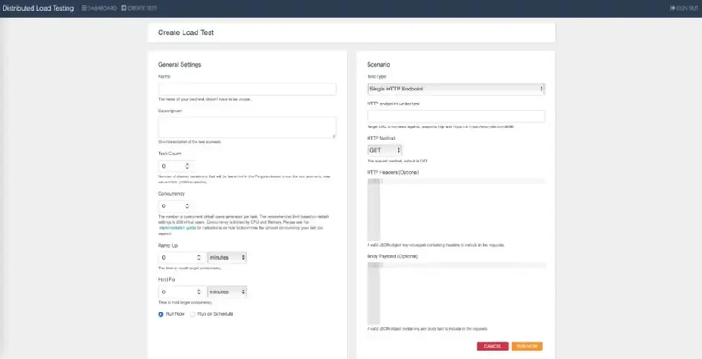Image resolution: width=702 pixels, height=359 pixels.
Task: Click the Dashboard list icon in navbar
Action: [x=83, y=8]
